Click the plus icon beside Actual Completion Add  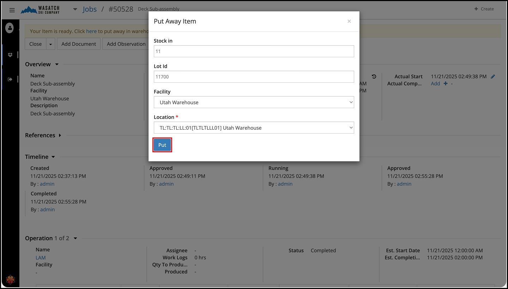click(445, 84)
